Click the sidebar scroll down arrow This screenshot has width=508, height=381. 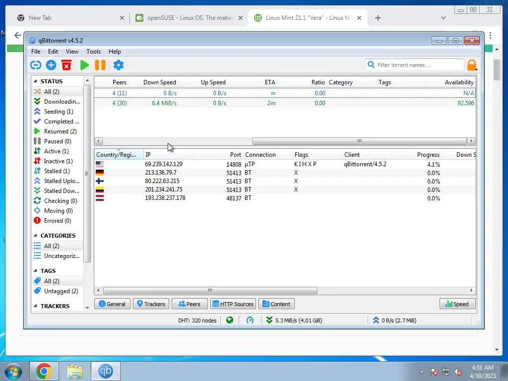coord(87,308)
